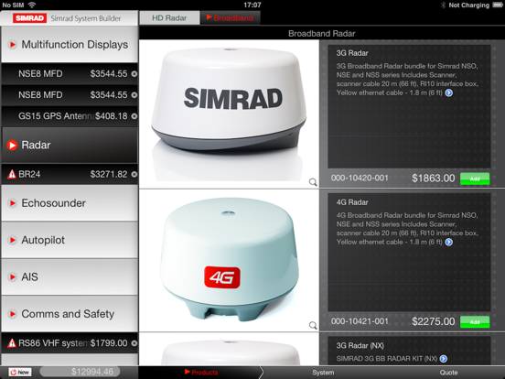Remove the GS15 GPS Antenna item
The height and width of the screenshot is (379, 505).
pos(134,116)
